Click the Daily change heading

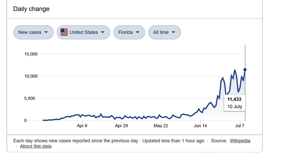(31, 9)
